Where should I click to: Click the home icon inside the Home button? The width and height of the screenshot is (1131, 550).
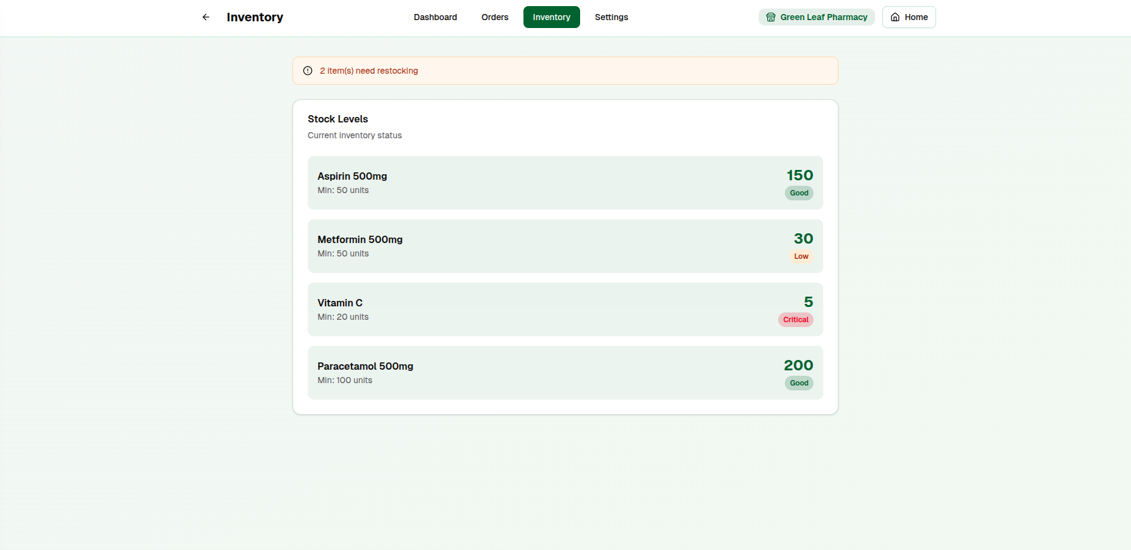coord(894,17)
